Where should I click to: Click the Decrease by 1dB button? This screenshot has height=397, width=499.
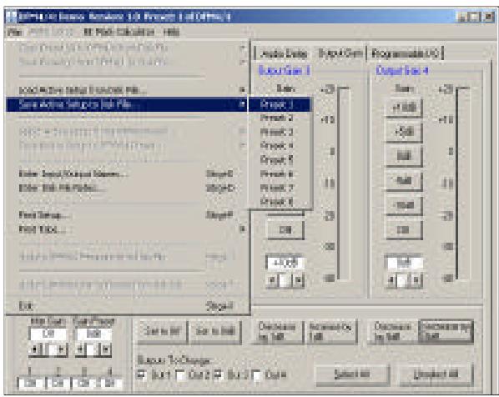(x=277, y=331)
